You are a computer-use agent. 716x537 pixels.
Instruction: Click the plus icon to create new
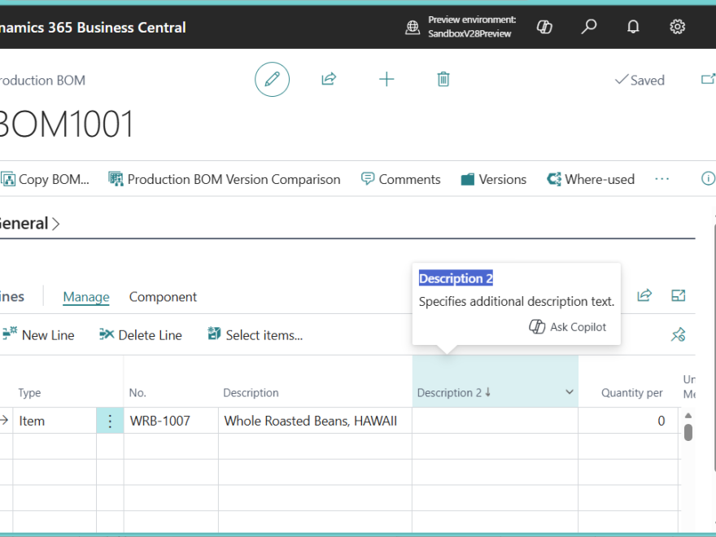pyautogui.click(x=386, y=79)
